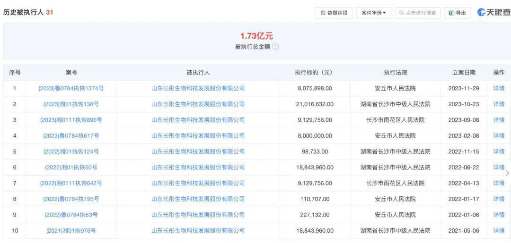The width and height of the screenshot is (511, 243).
Task: Open case (2021)湘01执976号
Action: [71, 231]
